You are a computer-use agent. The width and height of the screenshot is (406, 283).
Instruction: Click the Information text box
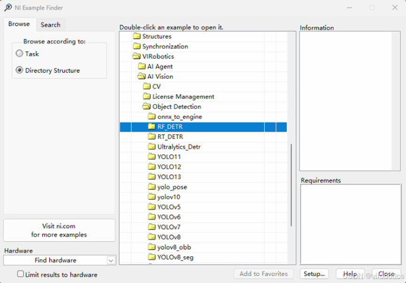click(x=350, y=101)
